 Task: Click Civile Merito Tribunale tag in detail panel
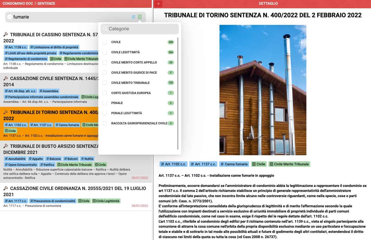pos(289,164)
